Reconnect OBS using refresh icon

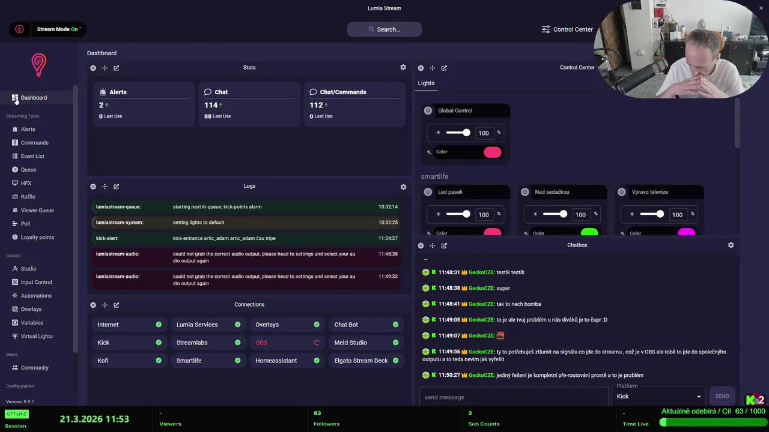pyautogui.click(x=317, y=343)
